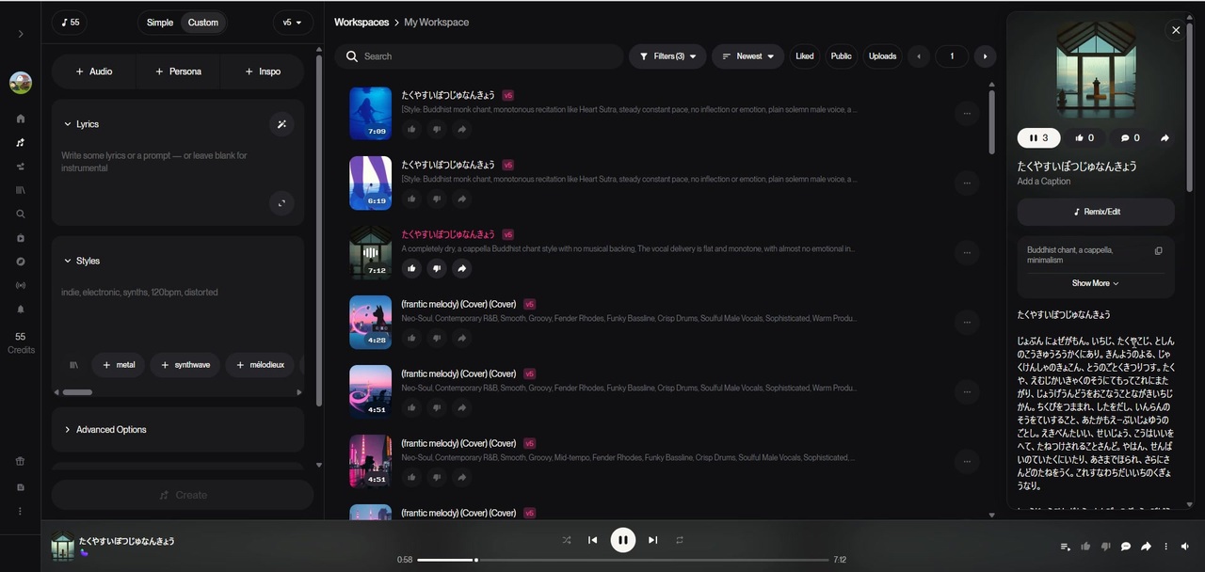This screenshot has width=1205, height=572.
Task: Share song from the detail panel
Action: tap(1165, 138)
